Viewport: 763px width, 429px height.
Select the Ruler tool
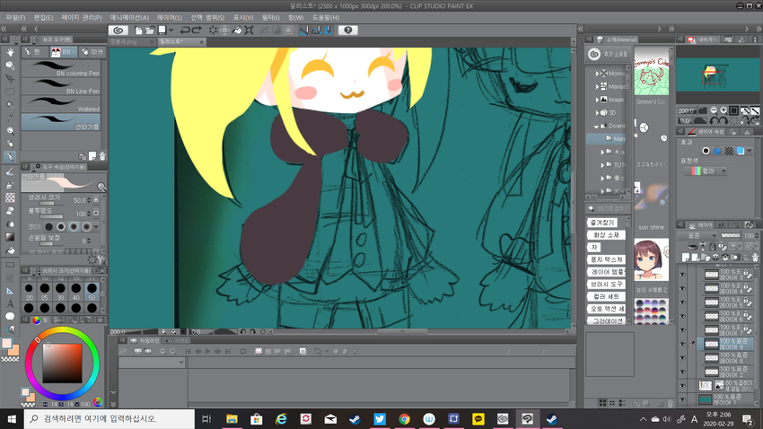10,291
